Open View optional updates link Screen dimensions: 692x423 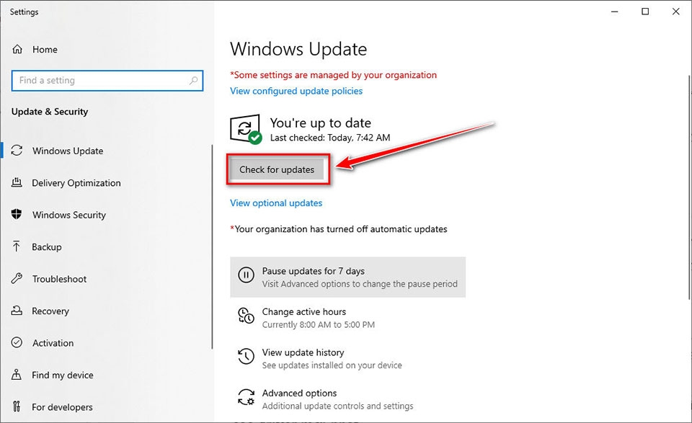(x=276, y=203)
